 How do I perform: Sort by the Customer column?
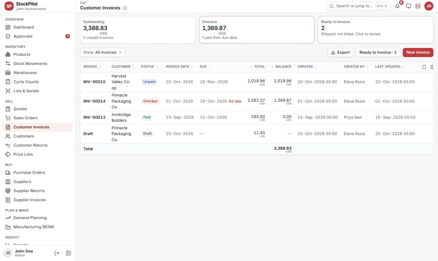[123, 67]
